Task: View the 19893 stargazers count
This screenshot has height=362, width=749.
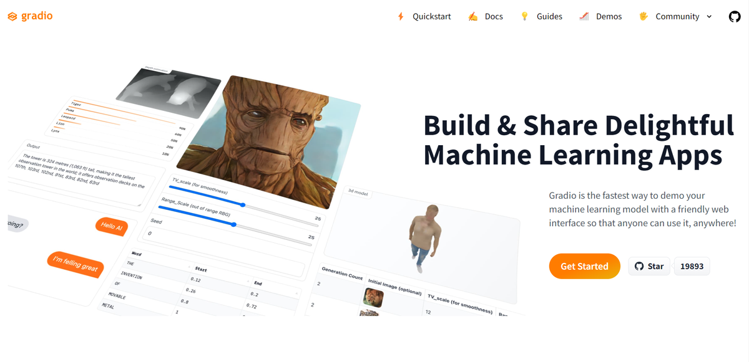Action: tap(692, 266)
